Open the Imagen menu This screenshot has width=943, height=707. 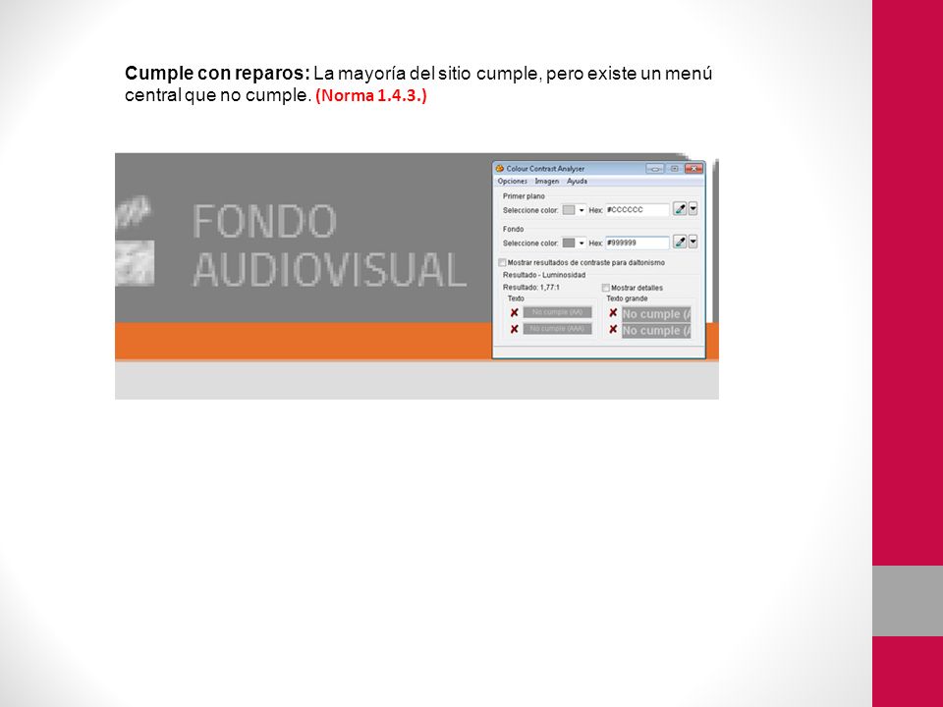coord(547,181)
